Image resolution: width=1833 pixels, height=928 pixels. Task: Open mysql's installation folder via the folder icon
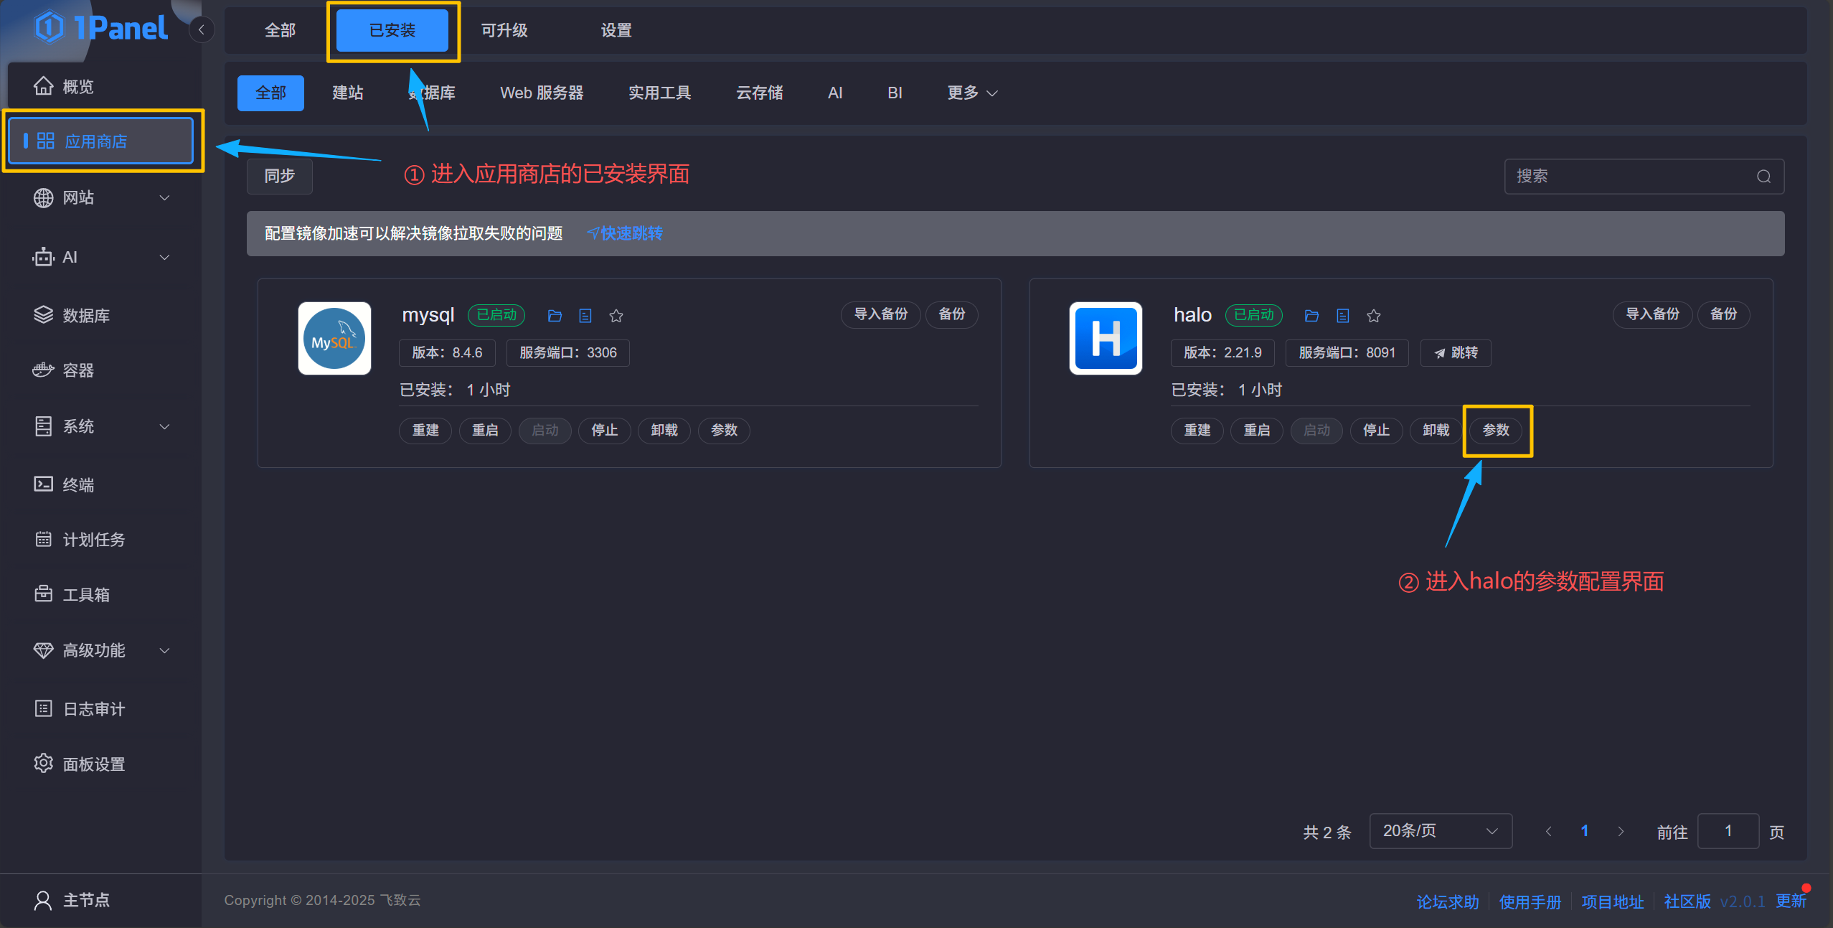coord(554,315)
